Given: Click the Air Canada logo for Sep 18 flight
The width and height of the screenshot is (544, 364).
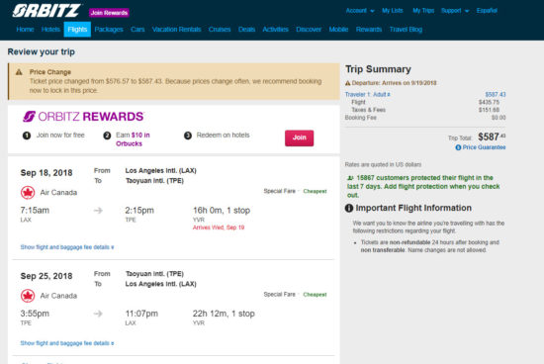Looking at the screenshot, I should click(28, 192).
